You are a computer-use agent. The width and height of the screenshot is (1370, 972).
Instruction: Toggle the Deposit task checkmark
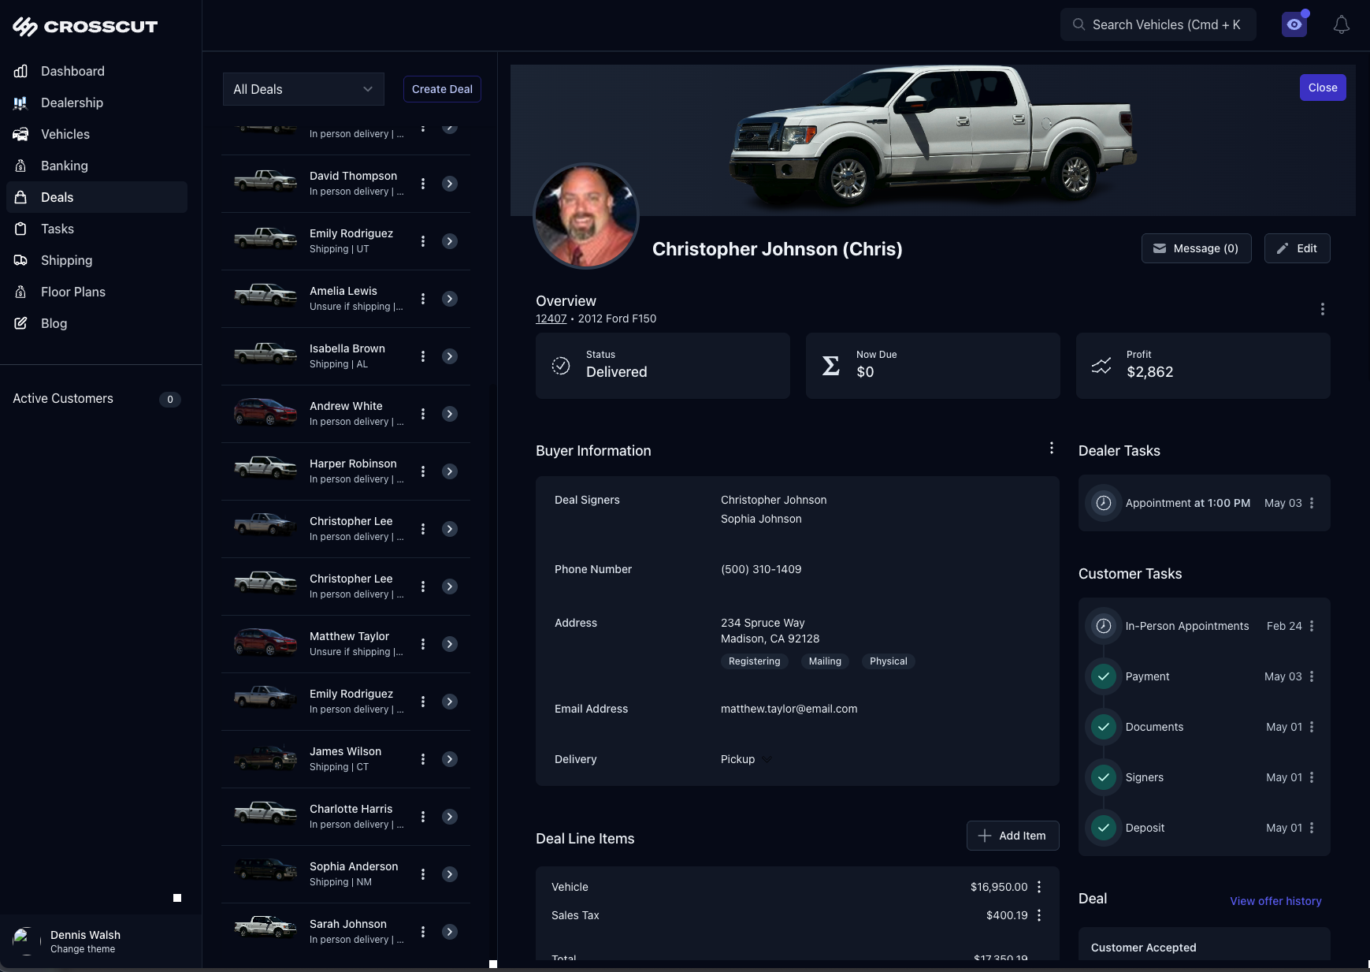(x=1104, y=828)
